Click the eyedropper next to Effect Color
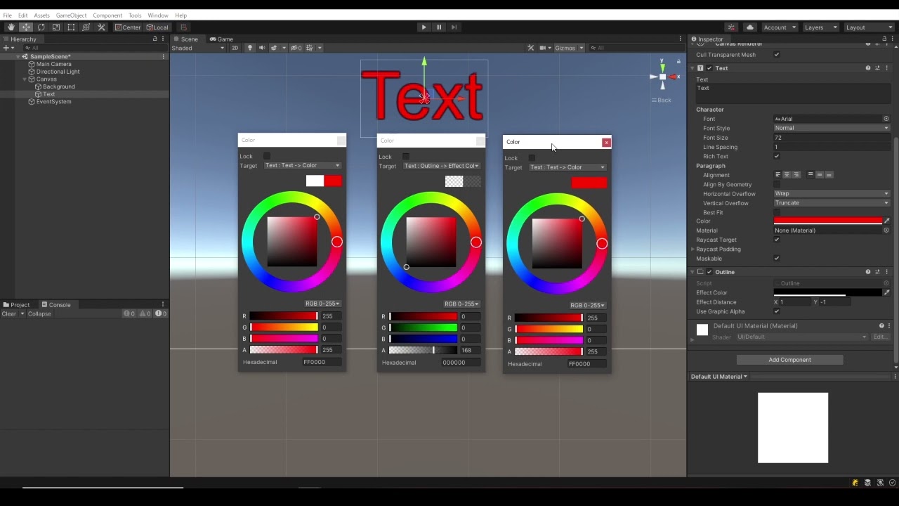Screen dimensions: 899x506 pos(887,292)
